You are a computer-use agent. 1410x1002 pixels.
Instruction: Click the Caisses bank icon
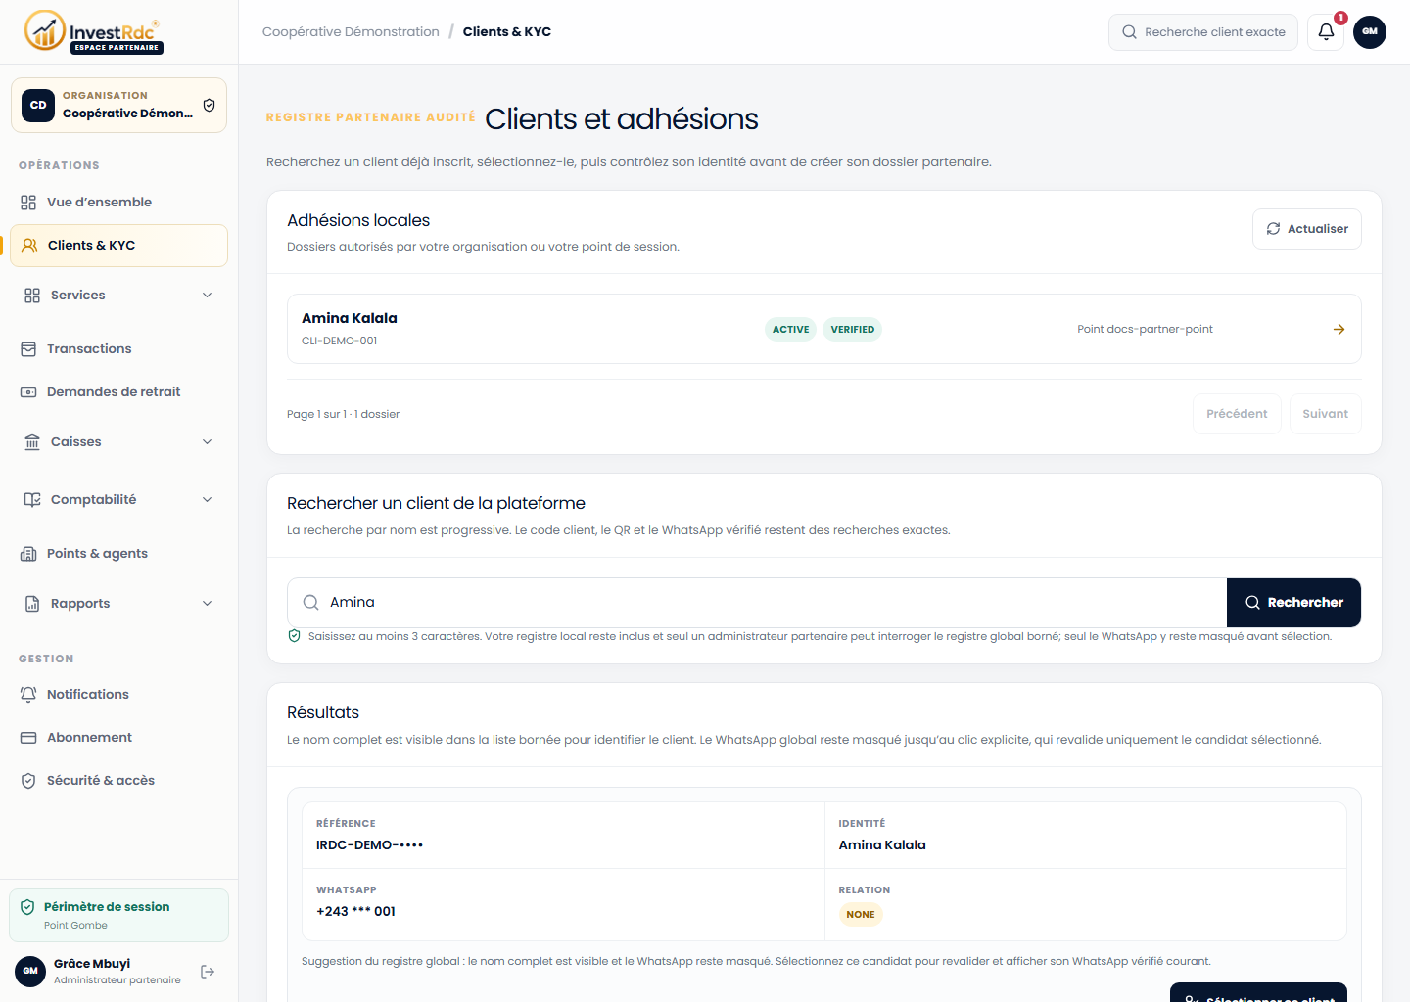click(32, 442)
